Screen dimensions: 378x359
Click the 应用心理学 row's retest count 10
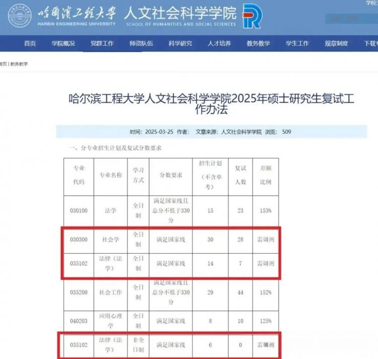(240, 321)
